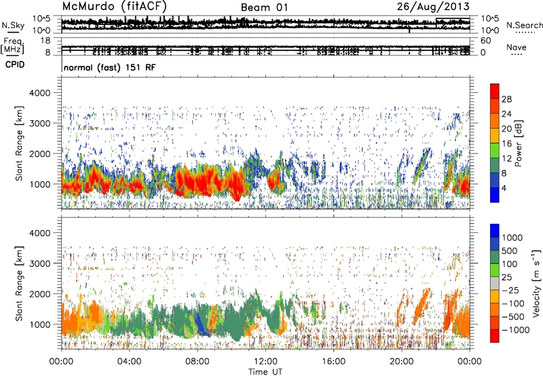Click the "Nave" legend label
This screenshot has width=543, height=376.
click(517, 47)
